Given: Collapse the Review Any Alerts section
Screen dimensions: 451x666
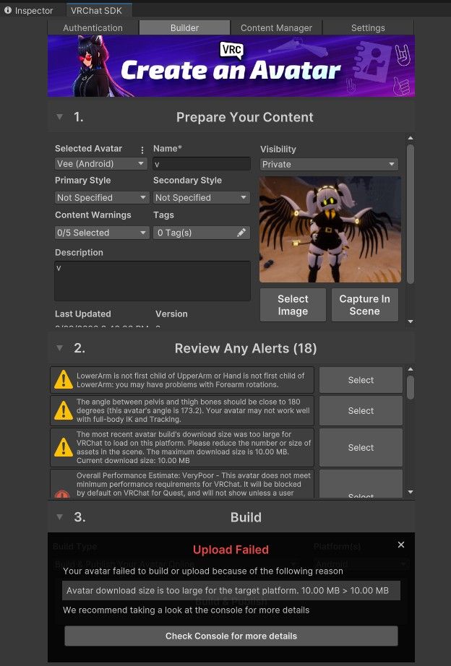Looking at the screenshot, I should [x=60, y=348].
